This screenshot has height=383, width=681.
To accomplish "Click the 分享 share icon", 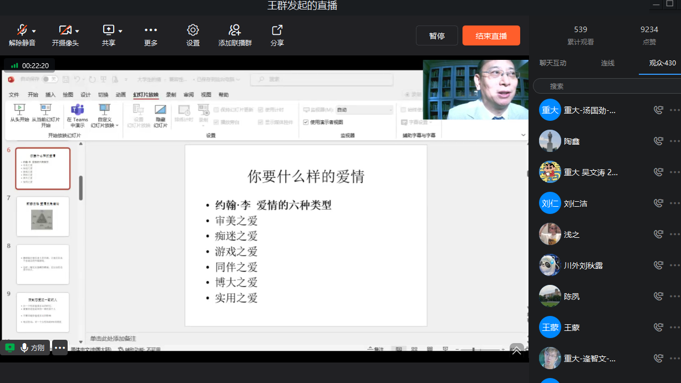I will click(x=277, y=30).
